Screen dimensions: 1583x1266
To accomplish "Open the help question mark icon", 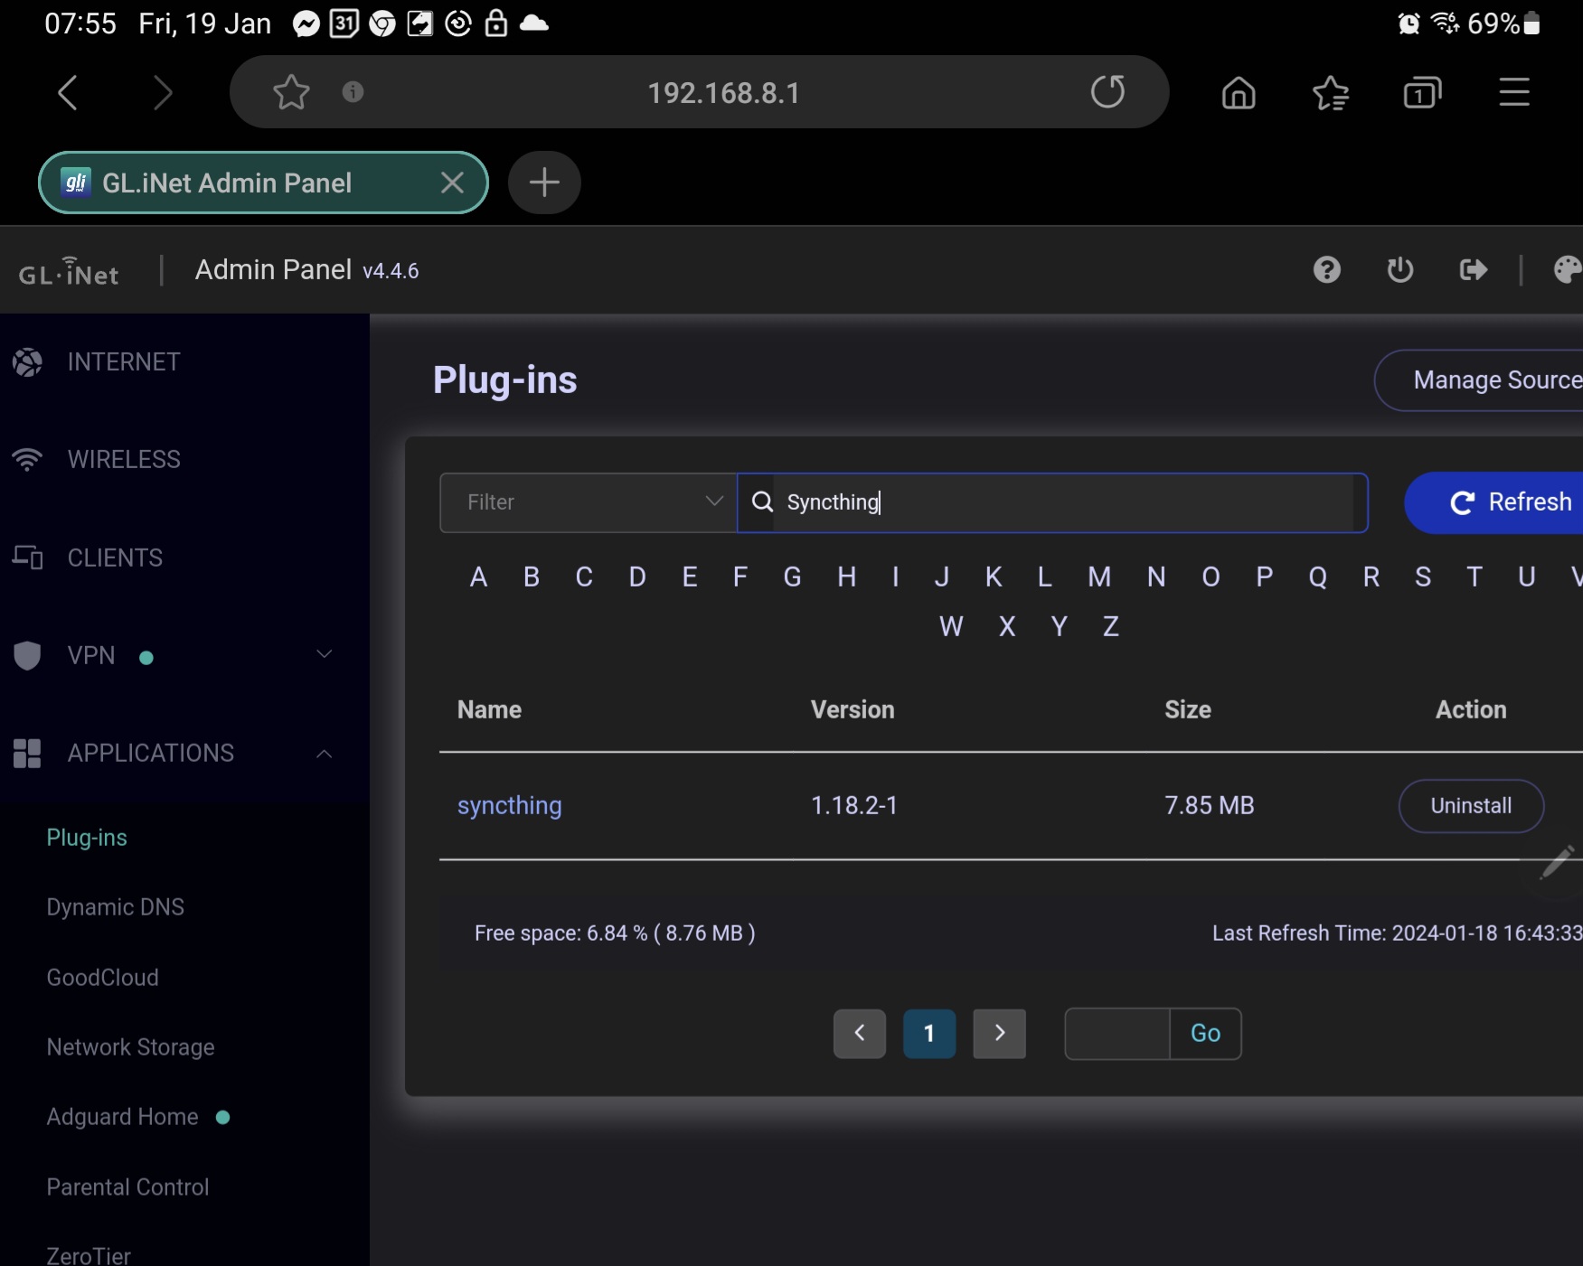I will tap(1327, 269).
